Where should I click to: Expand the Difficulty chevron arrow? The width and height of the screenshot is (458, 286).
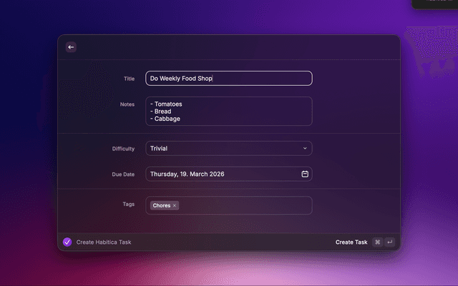pyautogui.click(x=305, y=149)
